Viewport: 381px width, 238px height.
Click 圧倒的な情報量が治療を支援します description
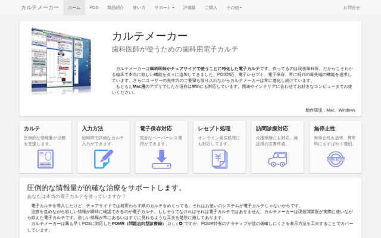[x=45, y=141]
